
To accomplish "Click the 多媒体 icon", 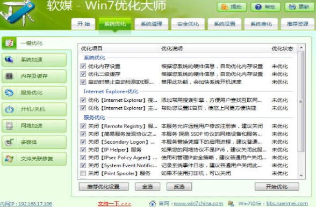I will pos(9,142).
